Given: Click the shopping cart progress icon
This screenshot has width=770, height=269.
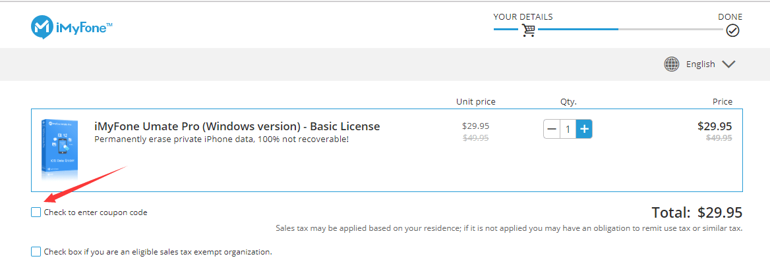Looking at the screenshot, I should point(528,30).
